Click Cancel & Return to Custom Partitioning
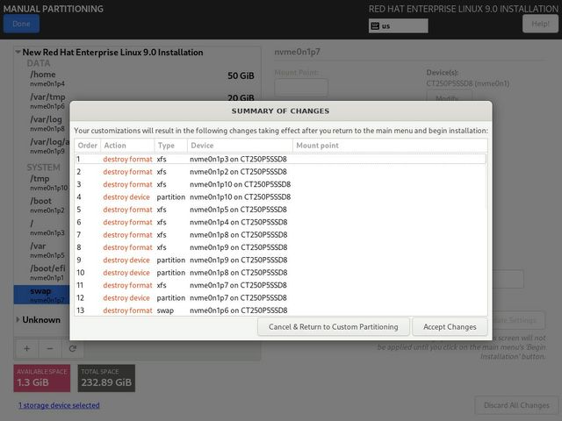 point(334,327)
